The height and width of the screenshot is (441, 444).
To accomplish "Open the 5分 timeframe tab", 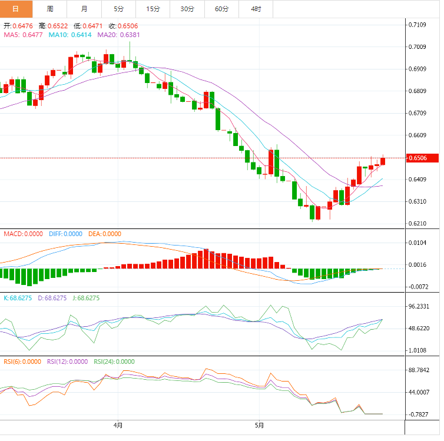I will coord(118,9).
